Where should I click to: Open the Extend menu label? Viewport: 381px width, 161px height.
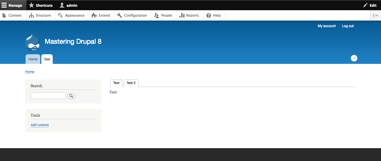[x=104, y=15]
